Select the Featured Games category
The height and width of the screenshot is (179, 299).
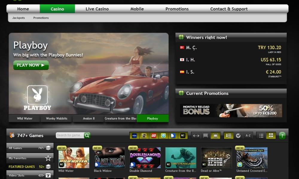point(30,167)
